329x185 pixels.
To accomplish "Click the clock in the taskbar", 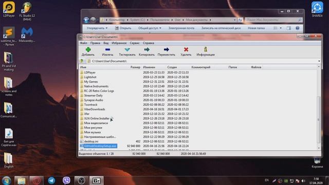I will pyautogui.click(x=316, y=181).
